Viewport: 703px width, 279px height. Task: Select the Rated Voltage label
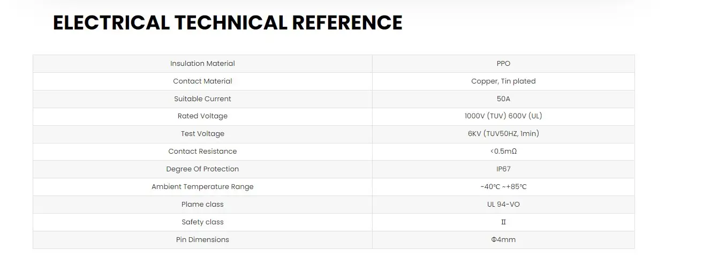[202, 116]
